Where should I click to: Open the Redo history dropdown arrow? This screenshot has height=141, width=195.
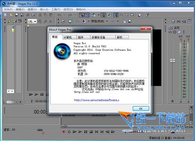point(75,15)
